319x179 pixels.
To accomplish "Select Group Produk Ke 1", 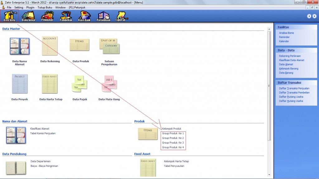I will 173,133.
